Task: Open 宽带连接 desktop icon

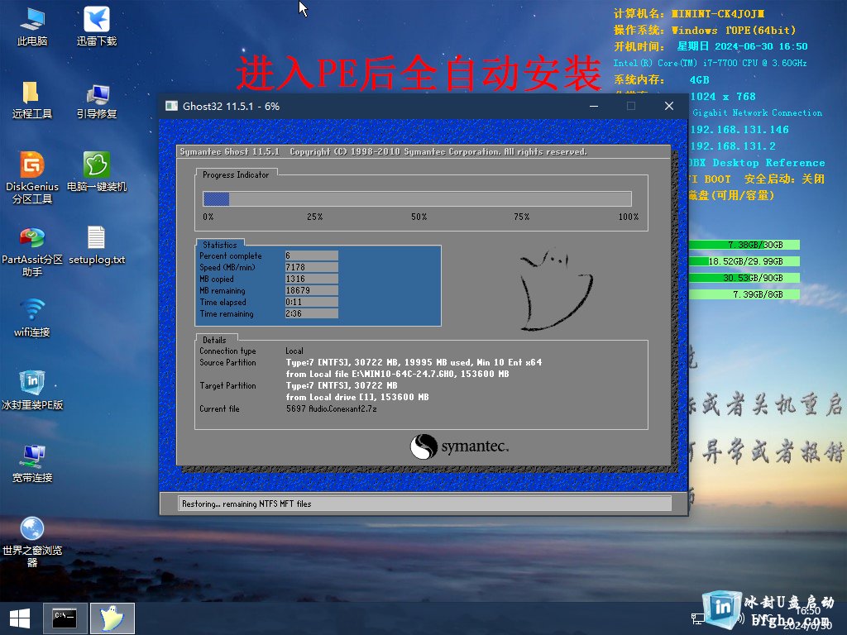Action: [x=32, y=463]
